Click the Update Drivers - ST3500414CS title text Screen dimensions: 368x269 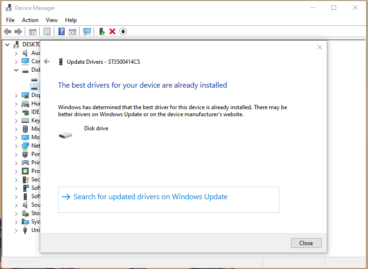coord(103,62)
